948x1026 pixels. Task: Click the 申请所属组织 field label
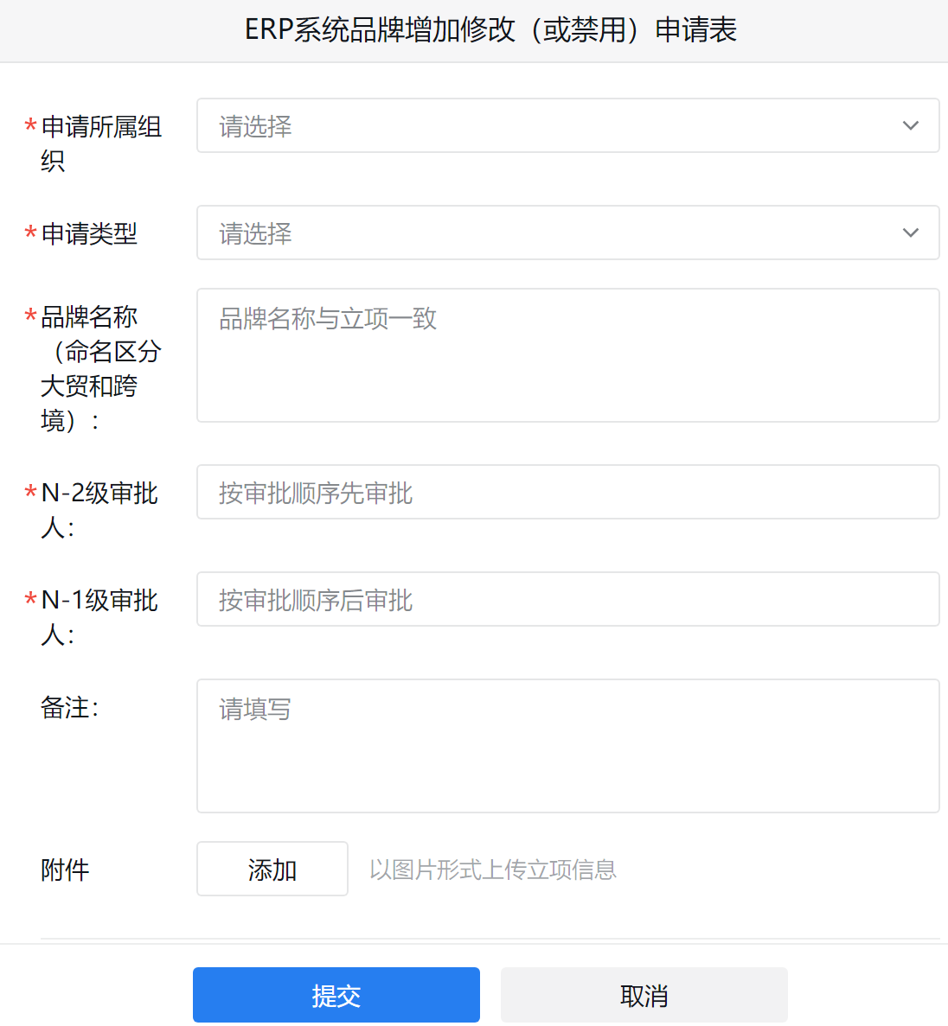click(101, 143)
